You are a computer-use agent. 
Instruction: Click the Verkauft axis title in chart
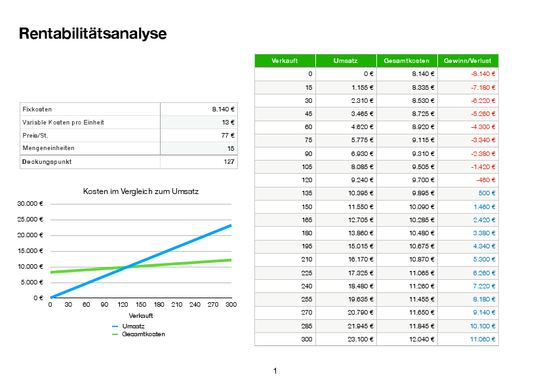click(x=141, y=315)
